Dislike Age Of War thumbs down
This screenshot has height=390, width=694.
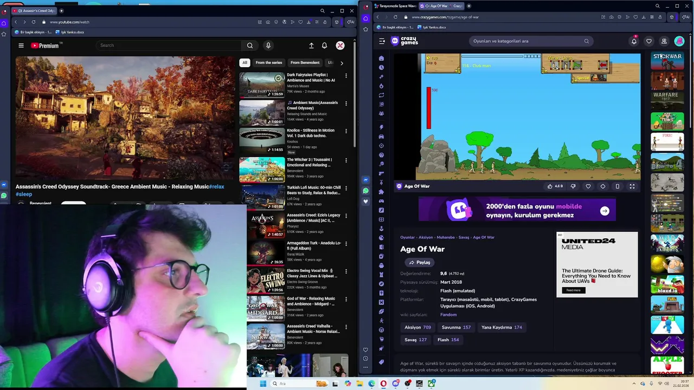tap(573, 186)
